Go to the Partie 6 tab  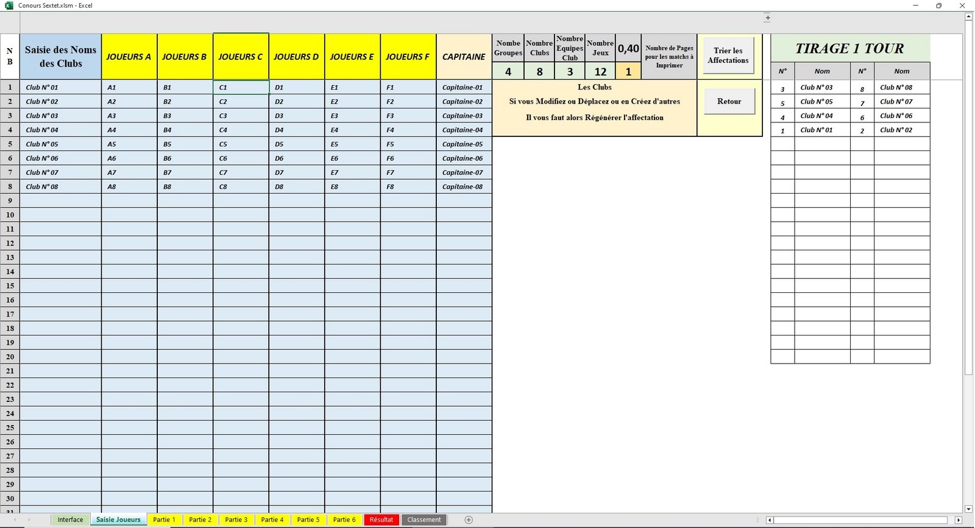tap(344, 519)
